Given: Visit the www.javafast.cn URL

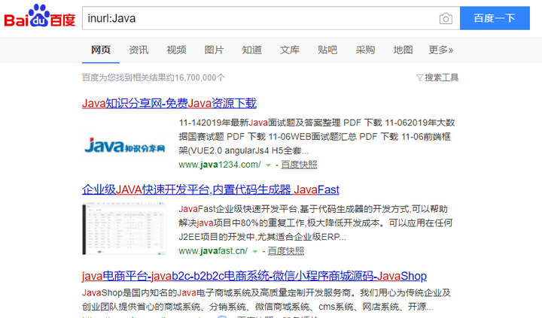Looking at the screenshot, I should (213, 251).
